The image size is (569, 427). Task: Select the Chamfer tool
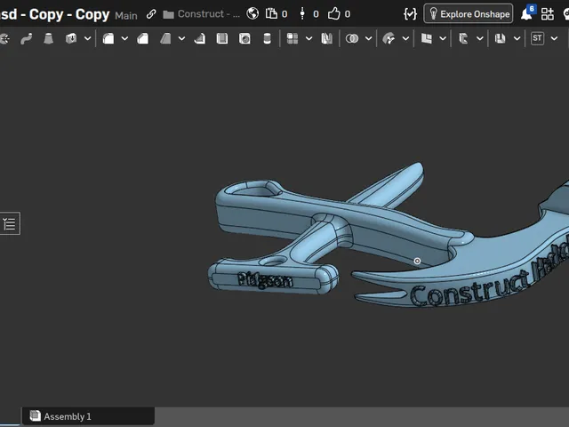coord(142,38)
